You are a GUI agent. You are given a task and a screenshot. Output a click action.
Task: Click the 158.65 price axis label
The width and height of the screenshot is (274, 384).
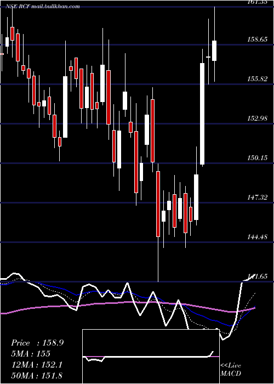click(x=256, y=39)
